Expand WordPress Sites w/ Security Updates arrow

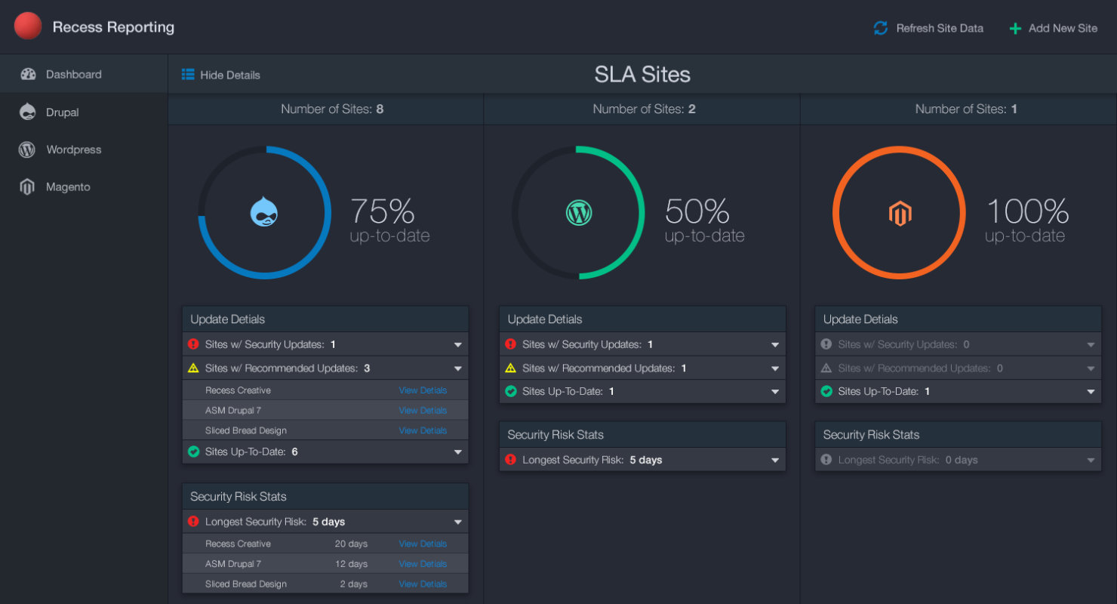tap(774, 345)
